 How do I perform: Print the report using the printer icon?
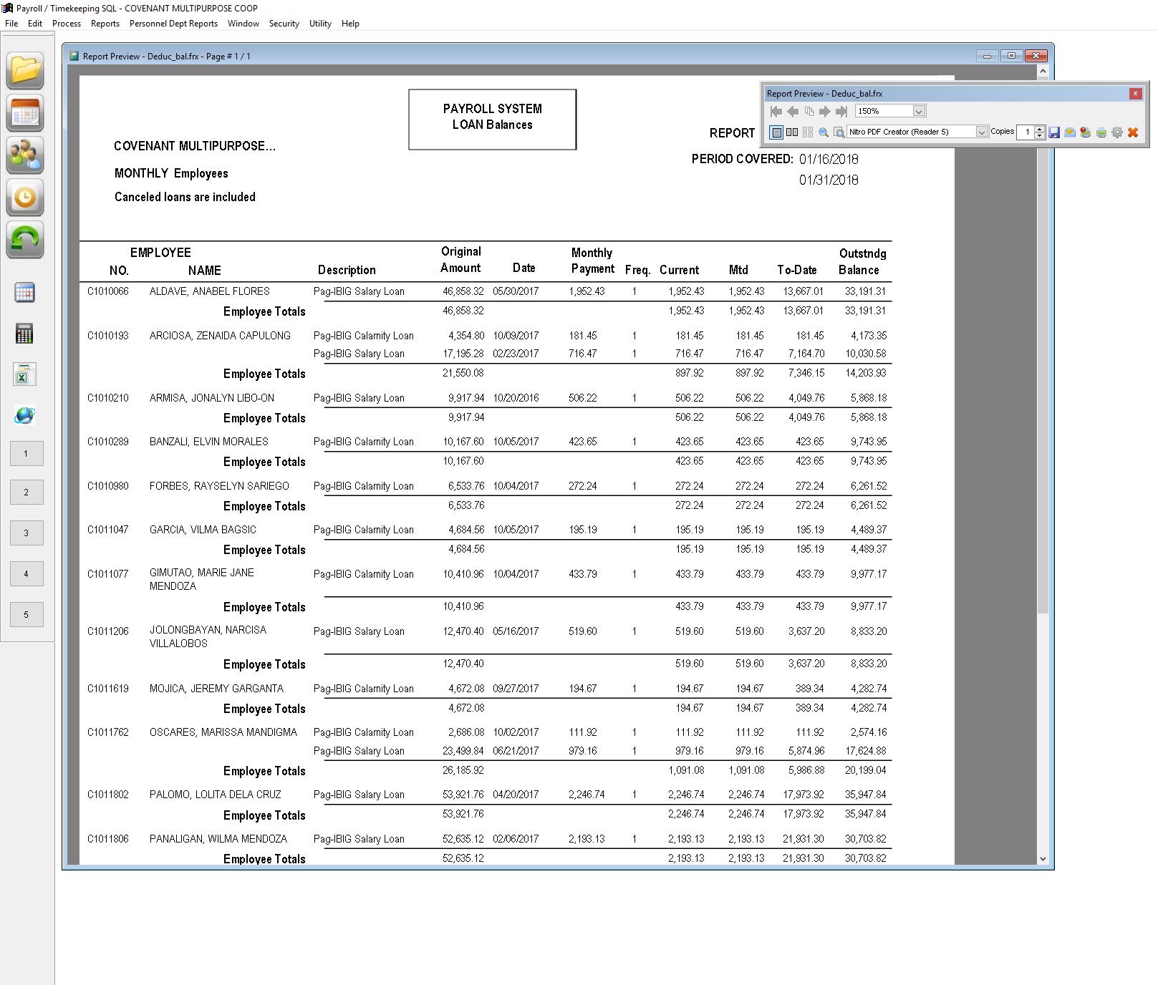(x=1101, y=132)
